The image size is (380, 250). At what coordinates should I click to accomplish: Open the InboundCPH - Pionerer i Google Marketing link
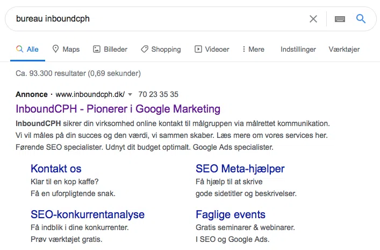tap(118, 109)
